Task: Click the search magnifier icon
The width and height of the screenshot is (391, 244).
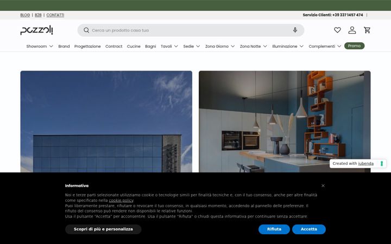Action: (x=86, y=30)
